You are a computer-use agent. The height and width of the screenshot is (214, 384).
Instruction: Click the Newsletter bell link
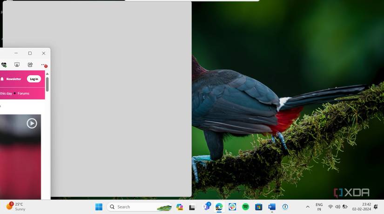[11, 79]
